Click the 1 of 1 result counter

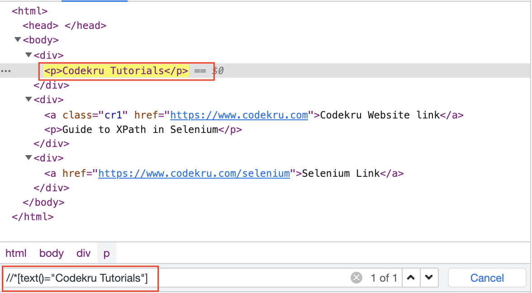tap(384, 278)
